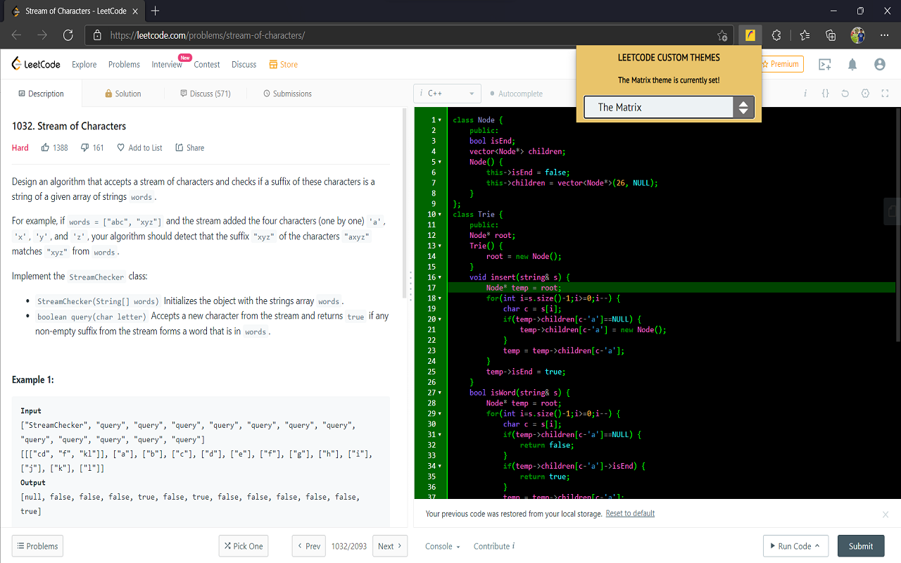901x563 pixels.
Task: Toggle Add to List favorite
Action: pyautogui.click(x=139, y=148)
